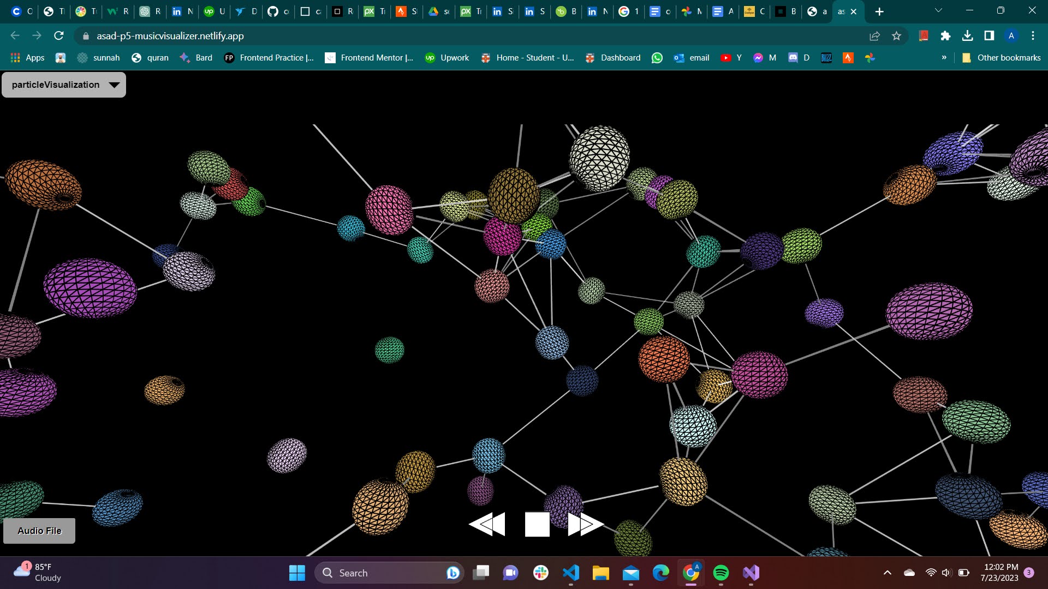Viewport: 1048px width, 589px height.
Task: Switch to the Google tab labeled 1
Action: (x=629, y=11)
